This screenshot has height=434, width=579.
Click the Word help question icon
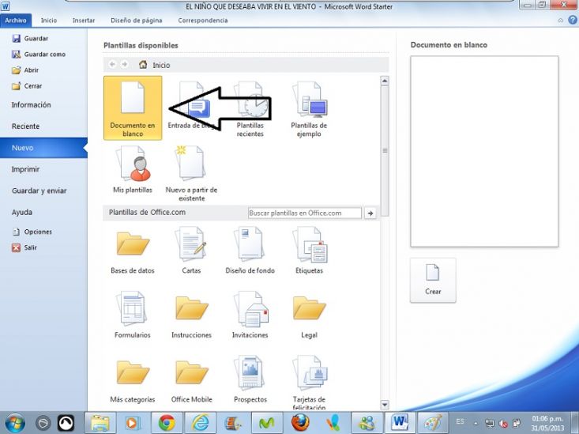(x=573, y=21)
